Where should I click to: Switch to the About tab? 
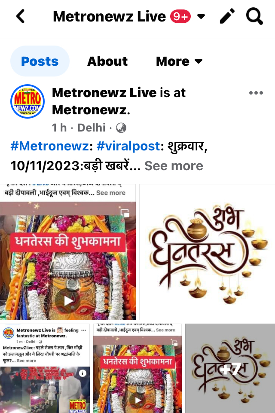click(107, 61)
